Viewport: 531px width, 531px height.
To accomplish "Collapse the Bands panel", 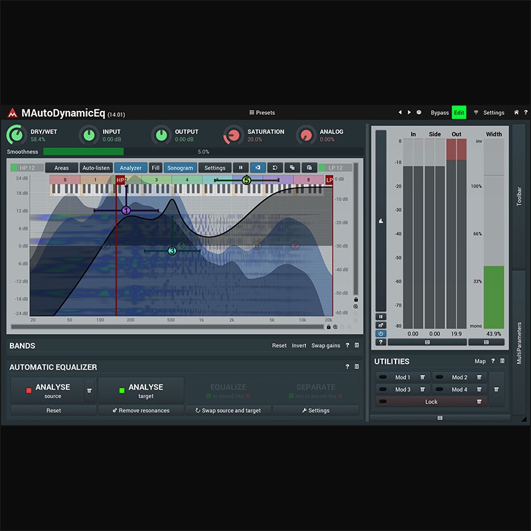I will pyautogui.click(x=357, y=345).
